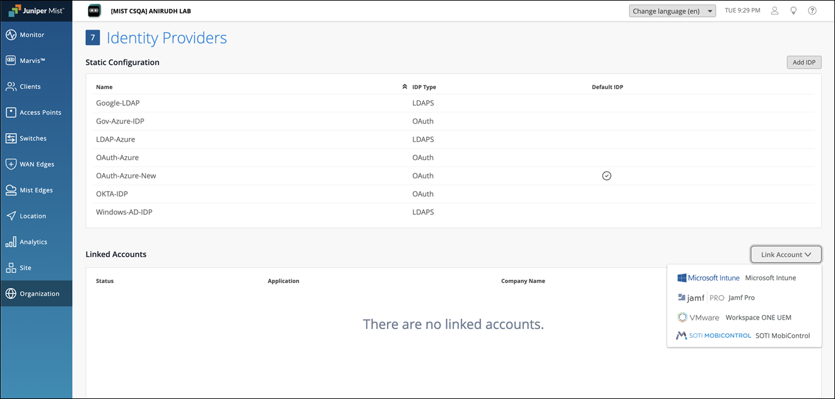Toggle sort arrows on Name column

(405, 87)
